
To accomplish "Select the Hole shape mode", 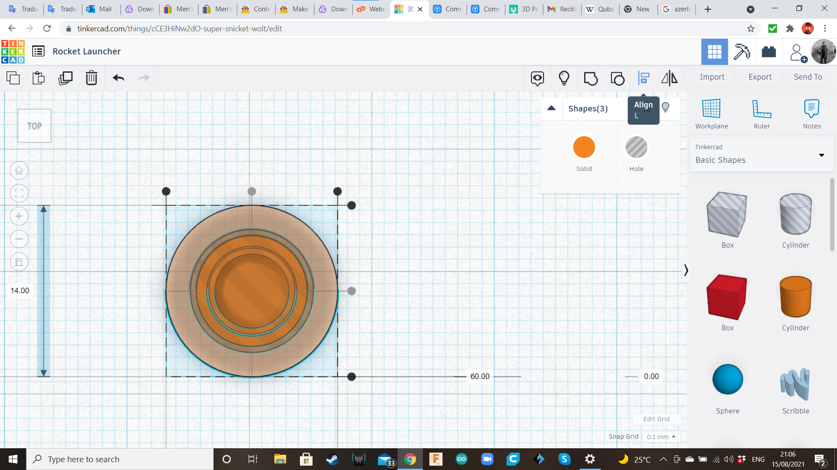I will 636,148.
